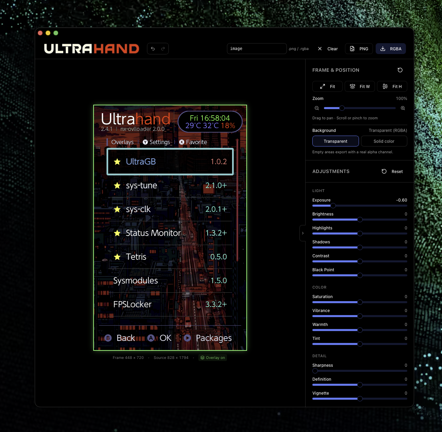Select the Sysmodules list entry
Viewport: 442px width, 432px height.
click(x=170, y=281)
